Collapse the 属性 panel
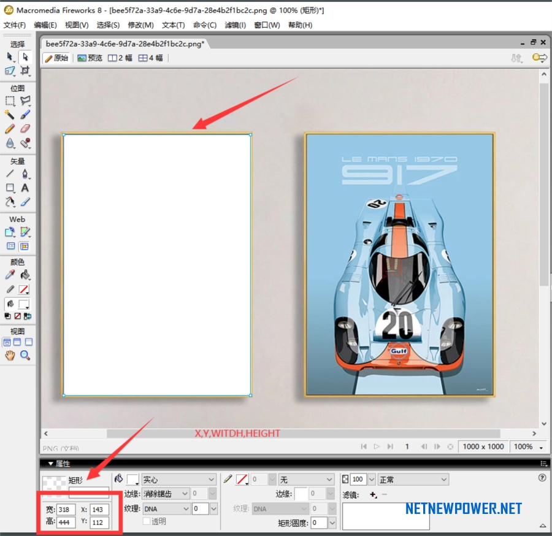552x536 pixels. [x=51, y=464]
